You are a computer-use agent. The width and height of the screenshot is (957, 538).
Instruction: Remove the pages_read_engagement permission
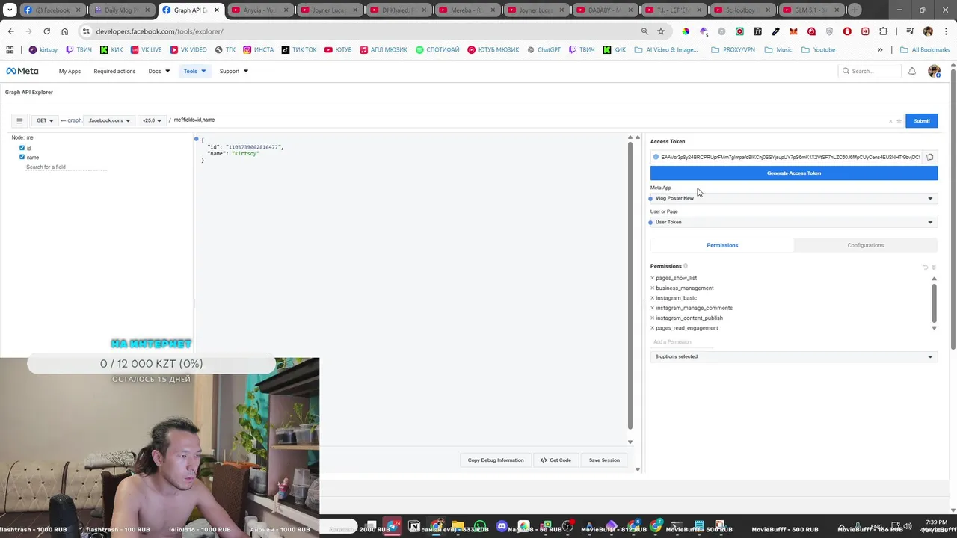[x=652, y=328]
